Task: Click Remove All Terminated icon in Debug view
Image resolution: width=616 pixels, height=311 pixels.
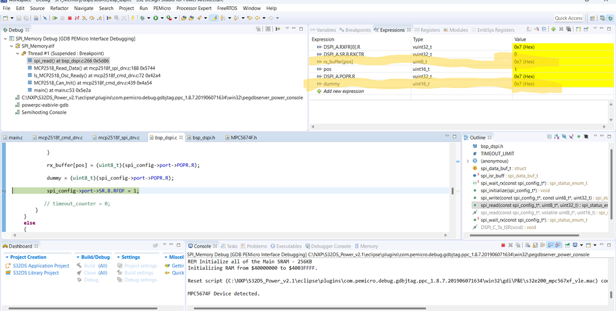Action: coord(258,28)
